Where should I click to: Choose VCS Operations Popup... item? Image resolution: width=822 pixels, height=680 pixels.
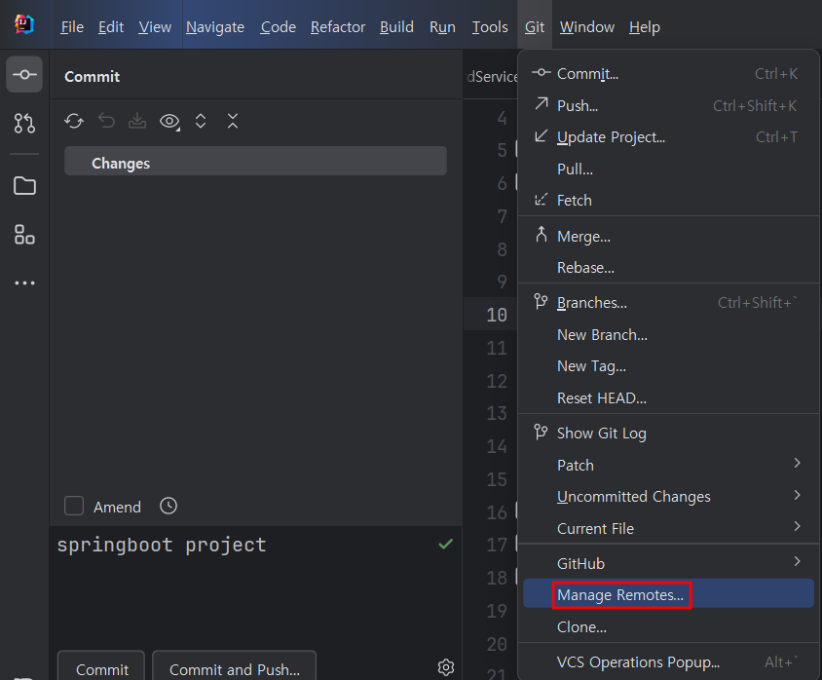click(x=668, y=662)
